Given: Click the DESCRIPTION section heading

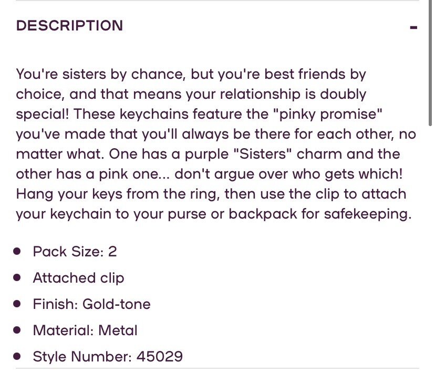Looking at the screenshot, I should pyautogui.click(x=69, y=26).
